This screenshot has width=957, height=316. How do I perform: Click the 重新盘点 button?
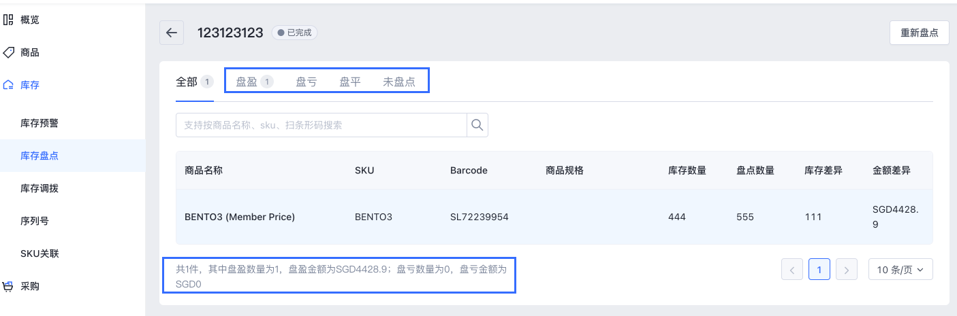tap(920, 33)
